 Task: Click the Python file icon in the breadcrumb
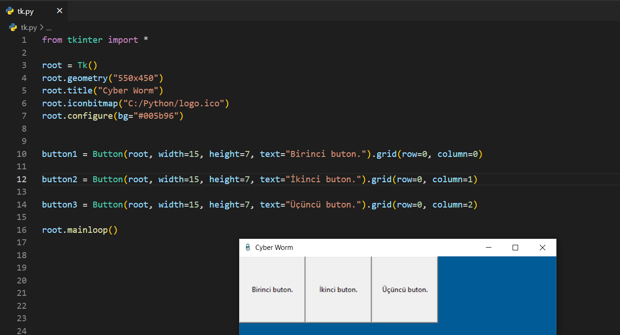coord(13,28)
